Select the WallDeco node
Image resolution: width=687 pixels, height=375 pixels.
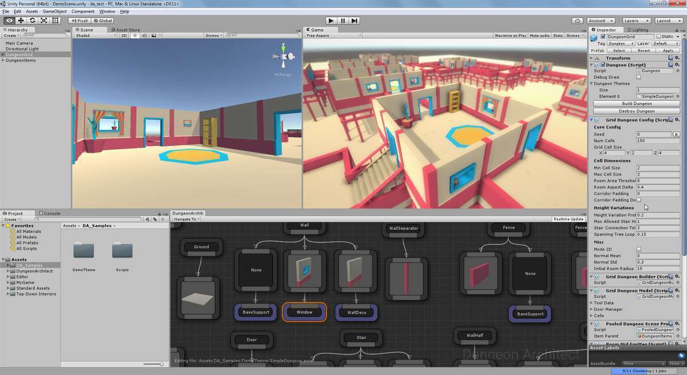(x=357, y=312)
